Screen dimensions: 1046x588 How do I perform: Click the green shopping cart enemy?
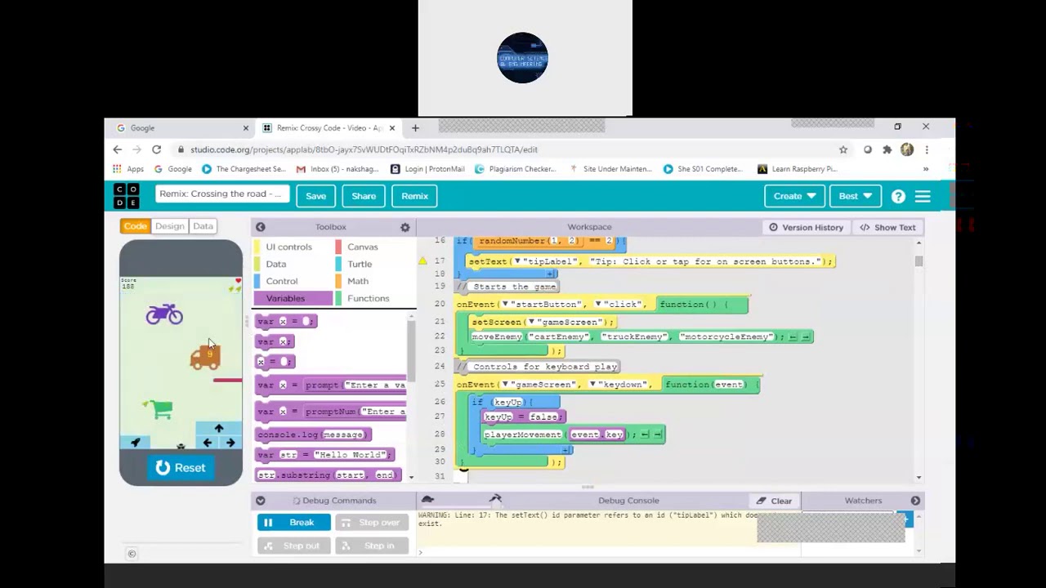(x=159, y=409)
